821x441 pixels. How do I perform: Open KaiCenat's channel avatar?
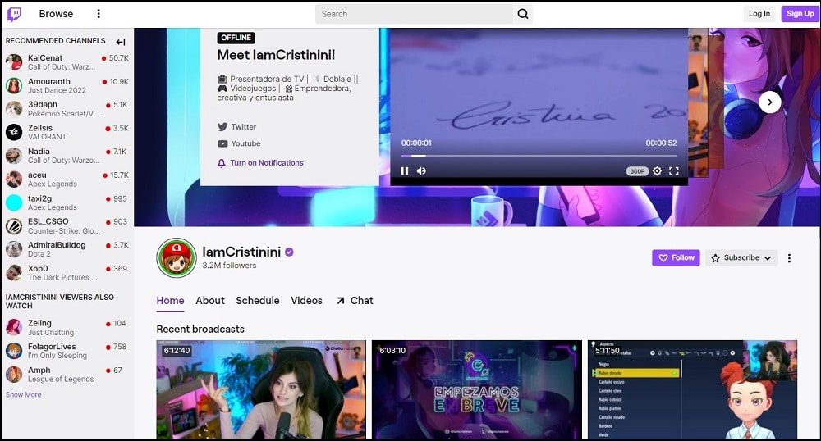[14, 62]
